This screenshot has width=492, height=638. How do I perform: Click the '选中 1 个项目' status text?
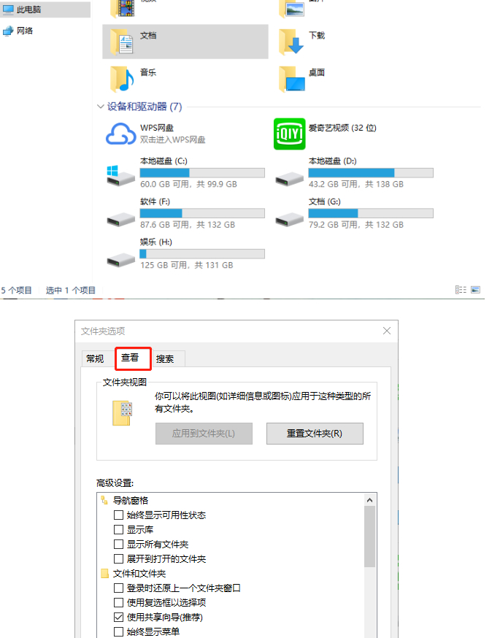(70, 290)
